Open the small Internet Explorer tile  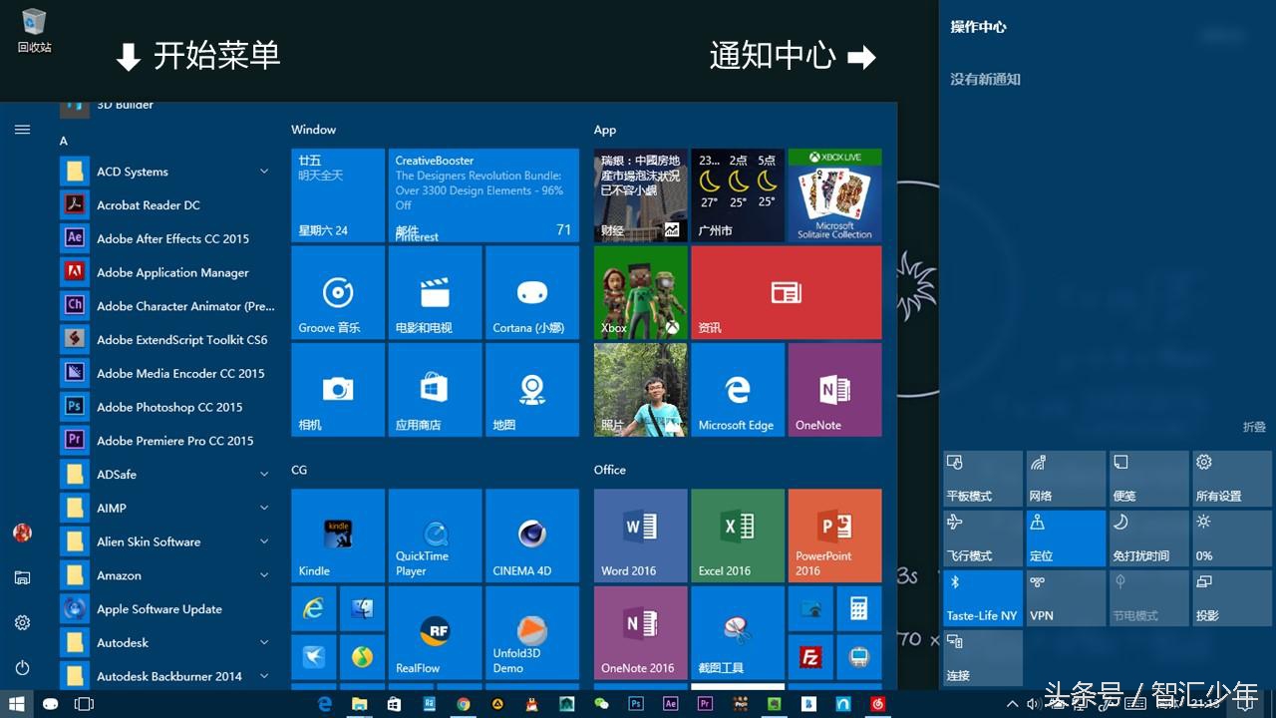coord(313,608)
